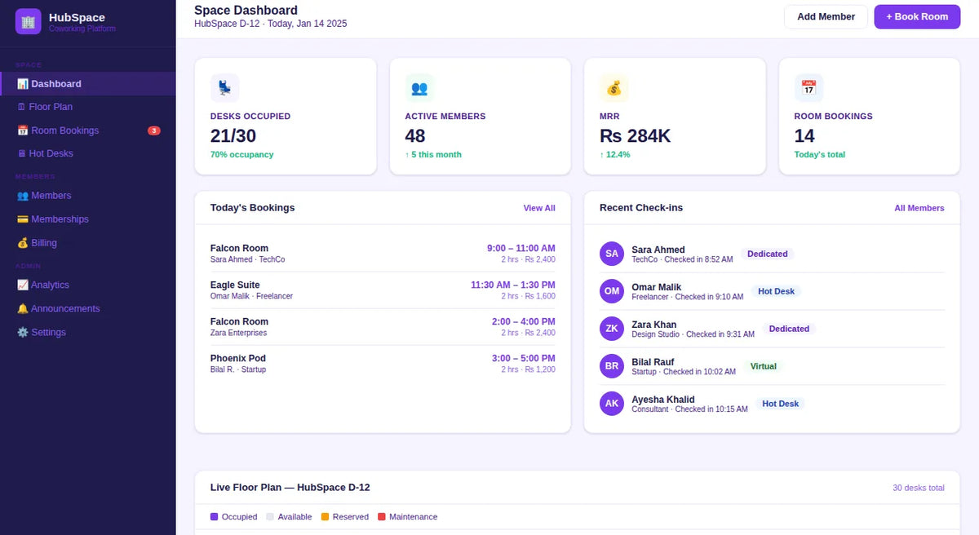Viewport: 979px width, 535px height.
Task: Click the '↑ 5 this month' text
Action: tap(433, 154)
